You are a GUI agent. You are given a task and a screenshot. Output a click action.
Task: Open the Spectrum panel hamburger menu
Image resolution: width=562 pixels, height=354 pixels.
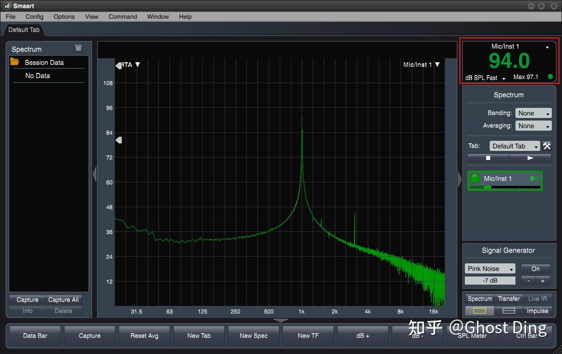78,48
